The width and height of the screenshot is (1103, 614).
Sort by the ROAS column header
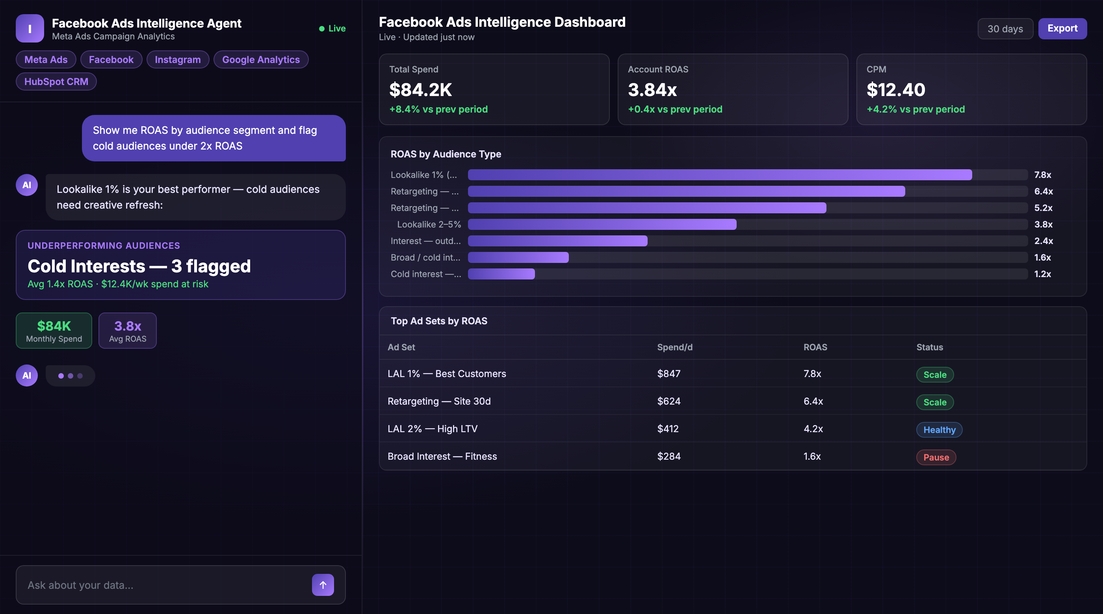pos(815,347)
